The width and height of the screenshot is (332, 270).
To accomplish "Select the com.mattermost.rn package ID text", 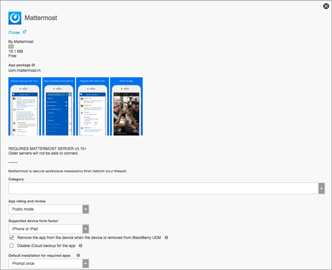I will (x=25, y=70).
